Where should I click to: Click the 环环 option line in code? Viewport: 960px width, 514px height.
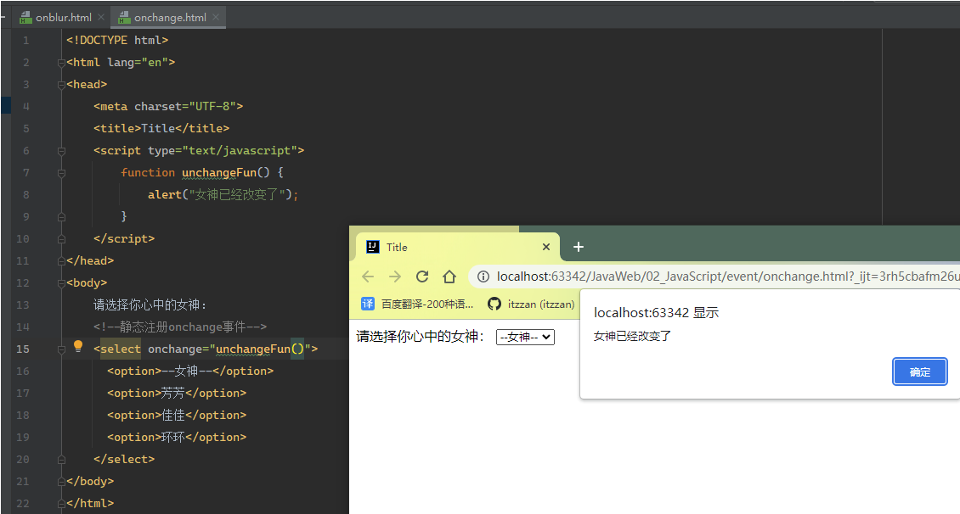point(177,437)
